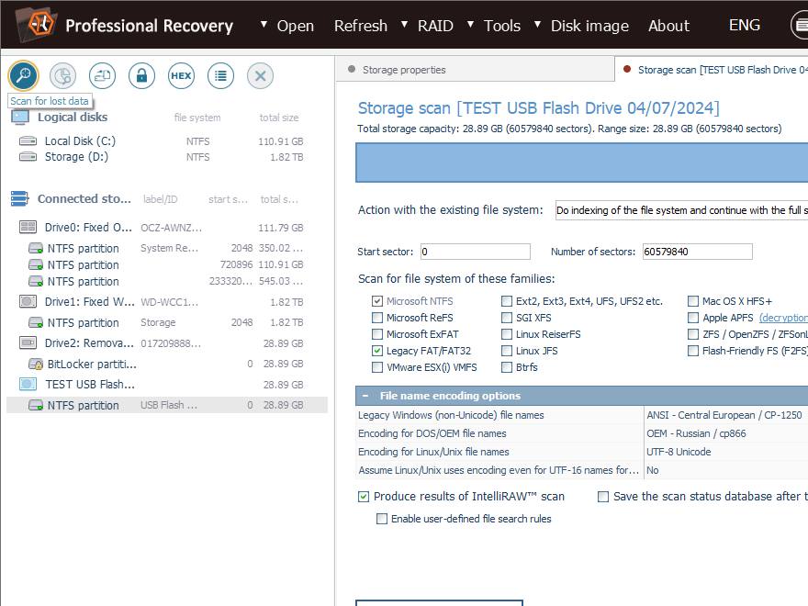
Task: Open the About menu
Action: point(668,26)
